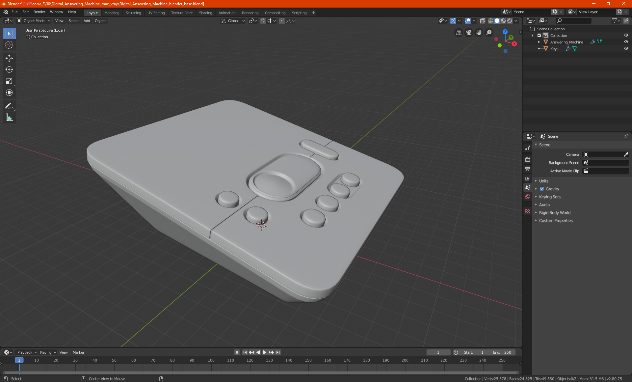Click the Start frame field
The height and width of the screenshot is (382, 632).
[474, 352]
